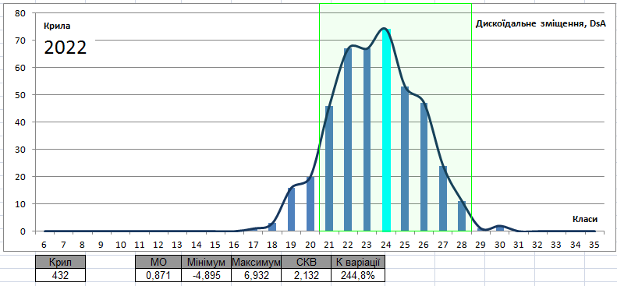
Task: Select the highlighted cyan bar at class 24
Action: click(x=386, y=130)
